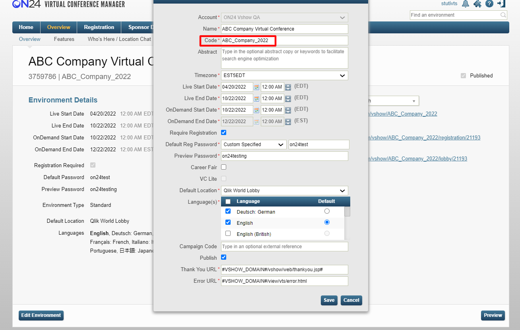Open the stutivts user link

pos(449,4)
